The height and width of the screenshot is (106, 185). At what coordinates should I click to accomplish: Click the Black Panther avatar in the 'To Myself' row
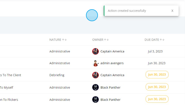[x=95, y=87]
